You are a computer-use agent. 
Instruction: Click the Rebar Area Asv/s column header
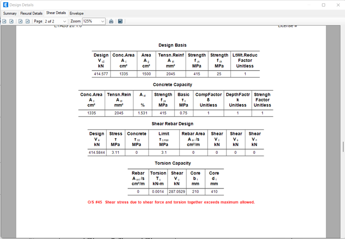tap(193, 139)
